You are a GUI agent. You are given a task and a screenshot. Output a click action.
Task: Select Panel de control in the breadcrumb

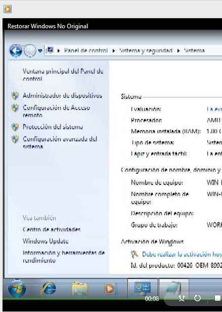86,51
